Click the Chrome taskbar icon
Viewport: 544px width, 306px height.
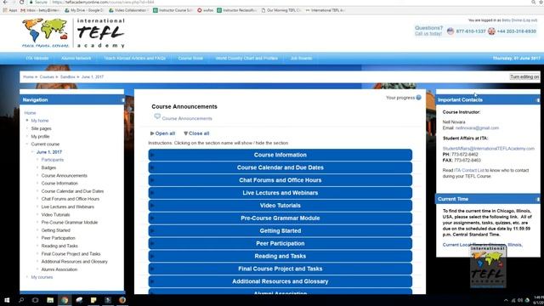click(65, 300)
